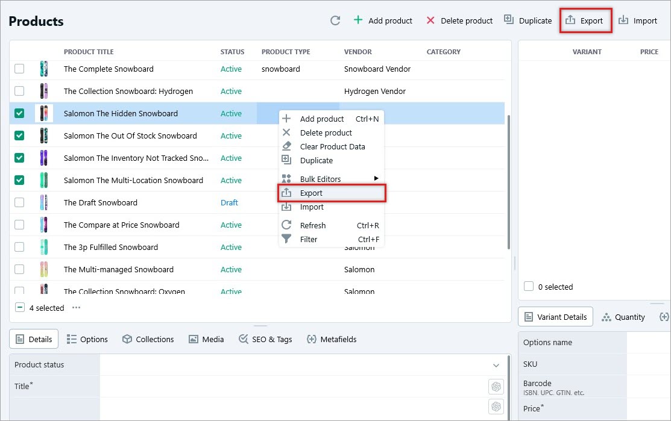The image size is (671, 421).
Task: Choose Delete product from the context menu
Action: tap(331, 133)
